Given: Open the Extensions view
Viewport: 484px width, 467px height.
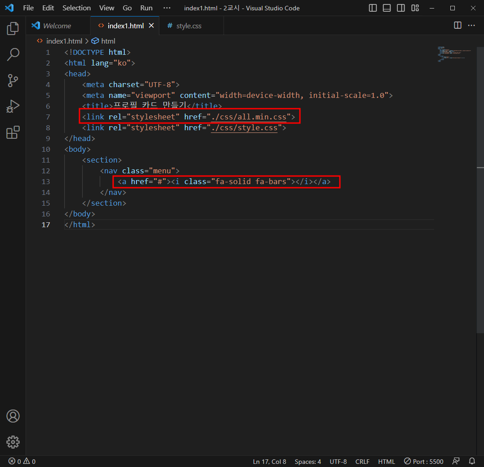Looking at the screenshot, I should click(13, 132).
